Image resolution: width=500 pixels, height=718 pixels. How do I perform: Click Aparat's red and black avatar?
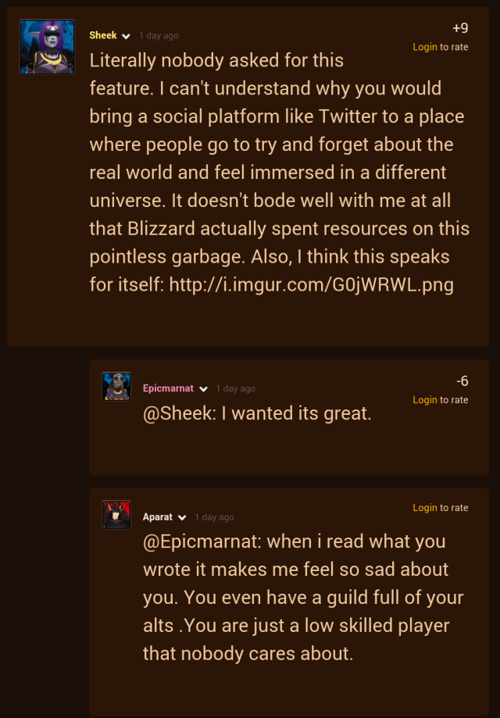pos(116,515)
